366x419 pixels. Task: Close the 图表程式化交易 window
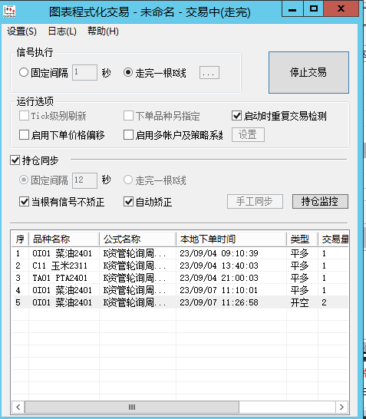341,9
